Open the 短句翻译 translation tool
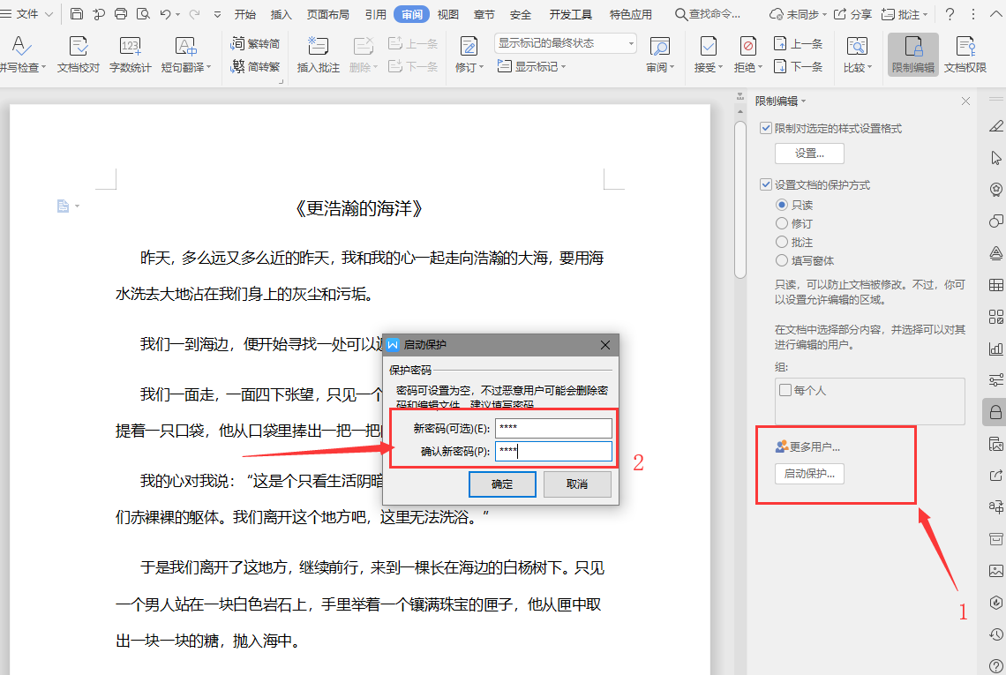1006x675 pixels. click(x=185, y=55)
